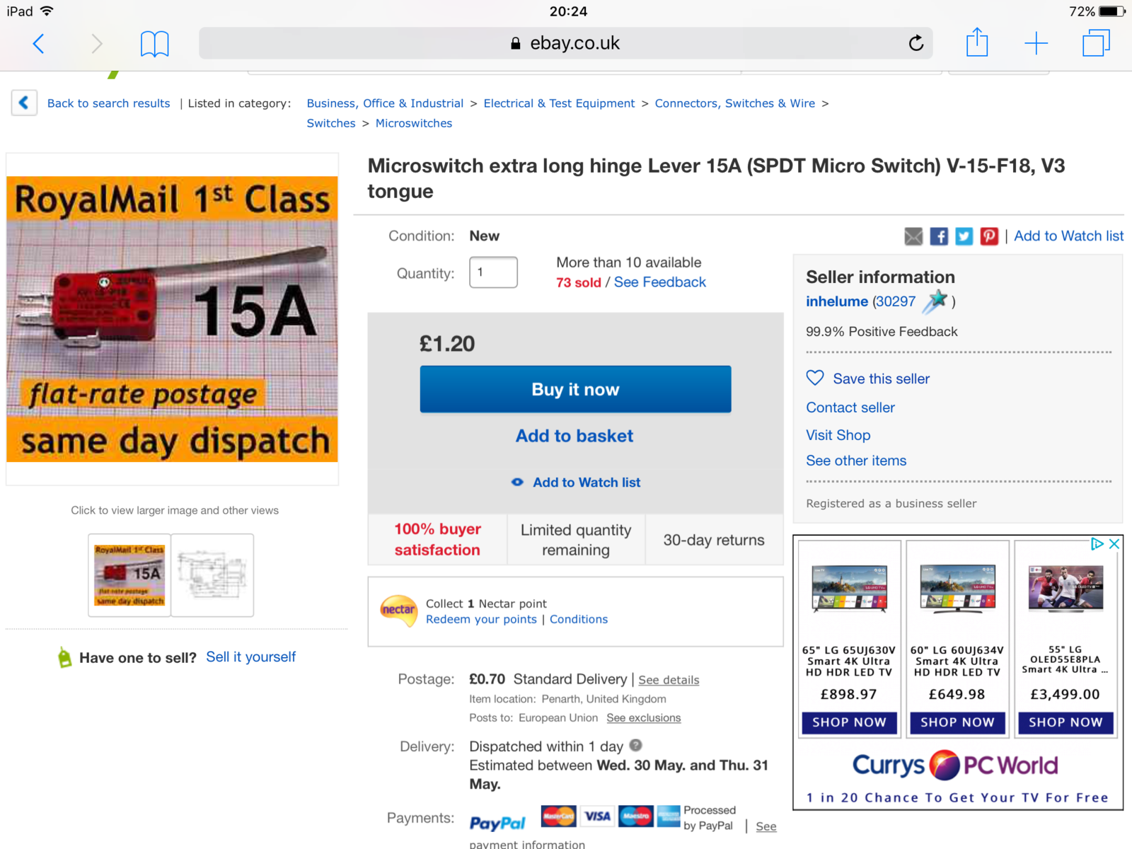Click the dispatch time help icon
This screenshot has height=849, width=1132.
click(x=635, y=745)
